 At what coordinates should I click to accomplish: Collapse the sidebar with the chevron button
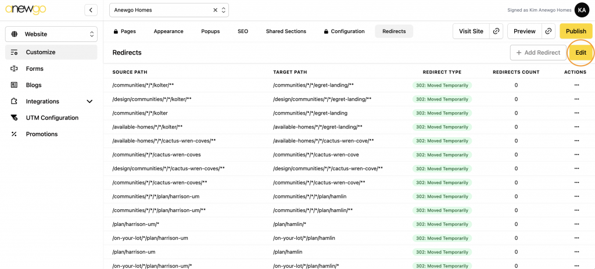[x=91, y=10]
